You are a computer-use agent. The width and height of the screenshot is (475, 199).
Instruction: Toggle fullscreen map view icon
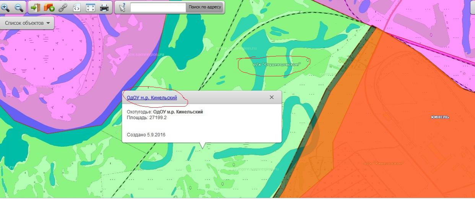click(x=90, y=7)
